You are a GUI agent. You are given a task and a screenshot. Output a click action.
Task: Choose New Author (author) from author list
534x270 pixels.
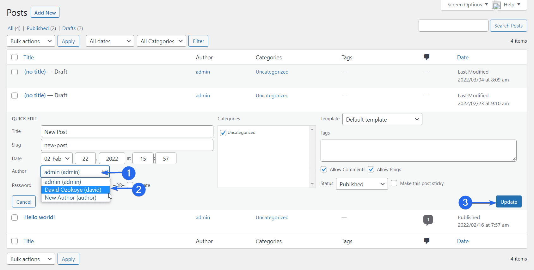(x=76, y=197)
